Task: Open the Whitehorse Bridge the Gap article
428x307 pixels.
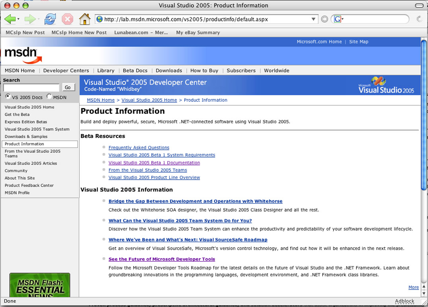Action: 195,201
